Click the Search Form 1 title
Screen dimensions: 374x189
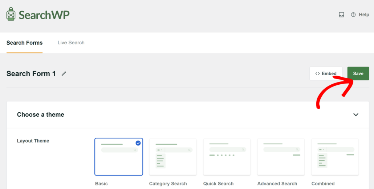pos(31,73)
